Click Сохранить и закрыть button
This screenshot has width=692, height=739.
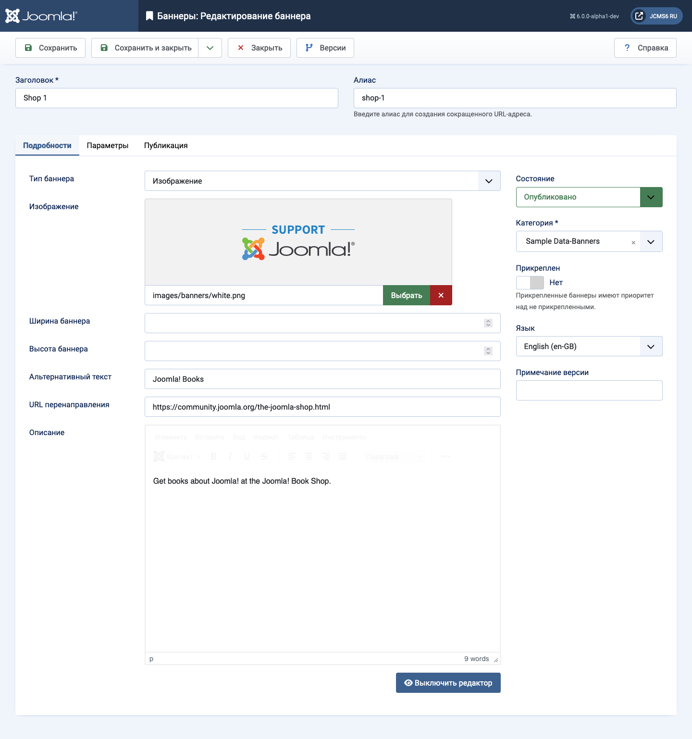click(x=145, y=48)
